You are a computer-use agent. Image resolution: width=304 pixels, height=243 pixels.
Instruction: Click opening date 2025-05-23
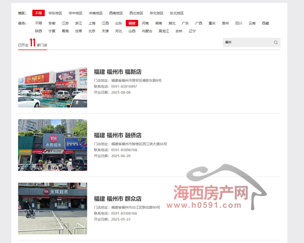(x=121, y=219)
